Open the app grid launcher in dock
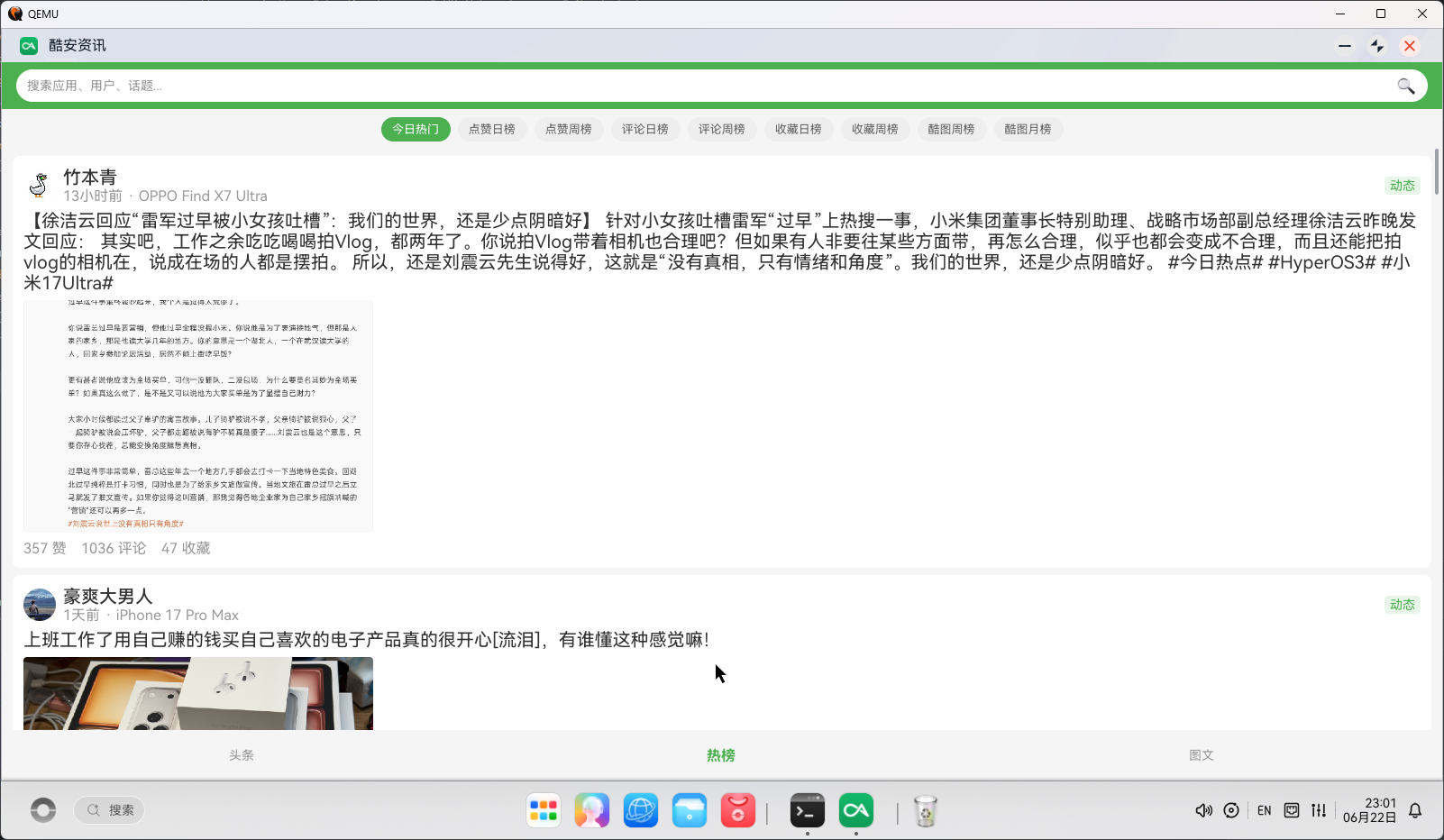 [544, 811]
